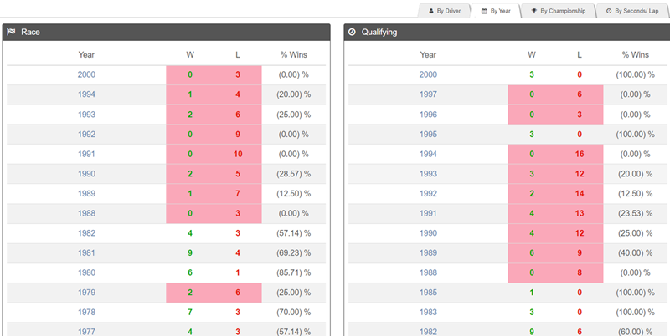Click the checkered flag icon beside Race

click(x=11, y=32)
